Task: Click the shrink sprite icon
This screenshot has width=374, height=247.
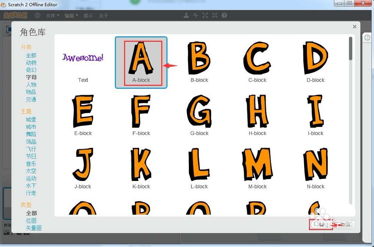Action: [x=215, y=15]
